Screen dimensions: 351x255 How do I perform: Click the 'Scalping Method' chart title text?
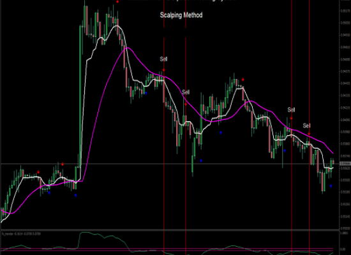[x=181, y=15]
